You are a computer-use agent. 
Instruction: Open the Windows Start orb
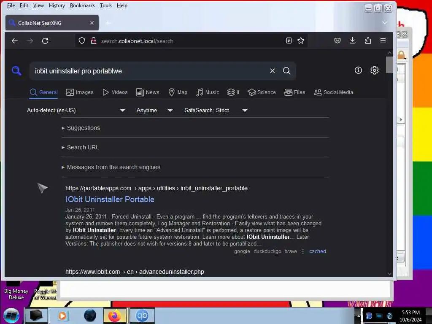point(11,316)
